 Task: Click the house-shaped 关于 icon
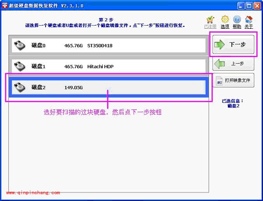(x=249, y=19)
